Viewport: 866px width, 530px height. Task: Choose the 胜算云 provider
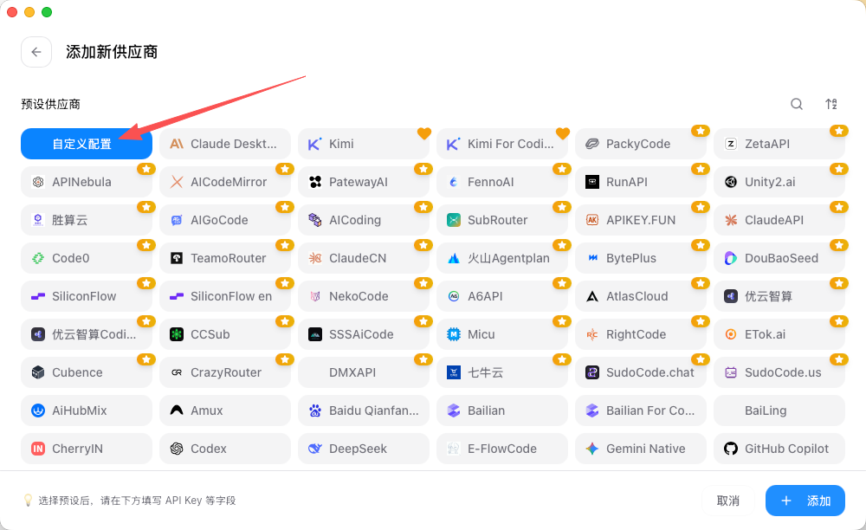tap(87, 220)
